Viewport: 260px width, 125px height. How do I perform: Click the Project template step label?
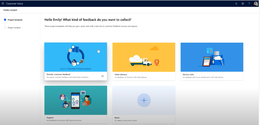point(15,20)
